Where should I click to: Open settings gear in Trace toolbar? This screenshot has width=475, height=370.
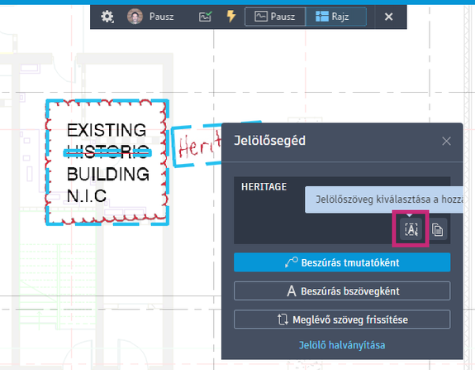[x=107, y=17]
